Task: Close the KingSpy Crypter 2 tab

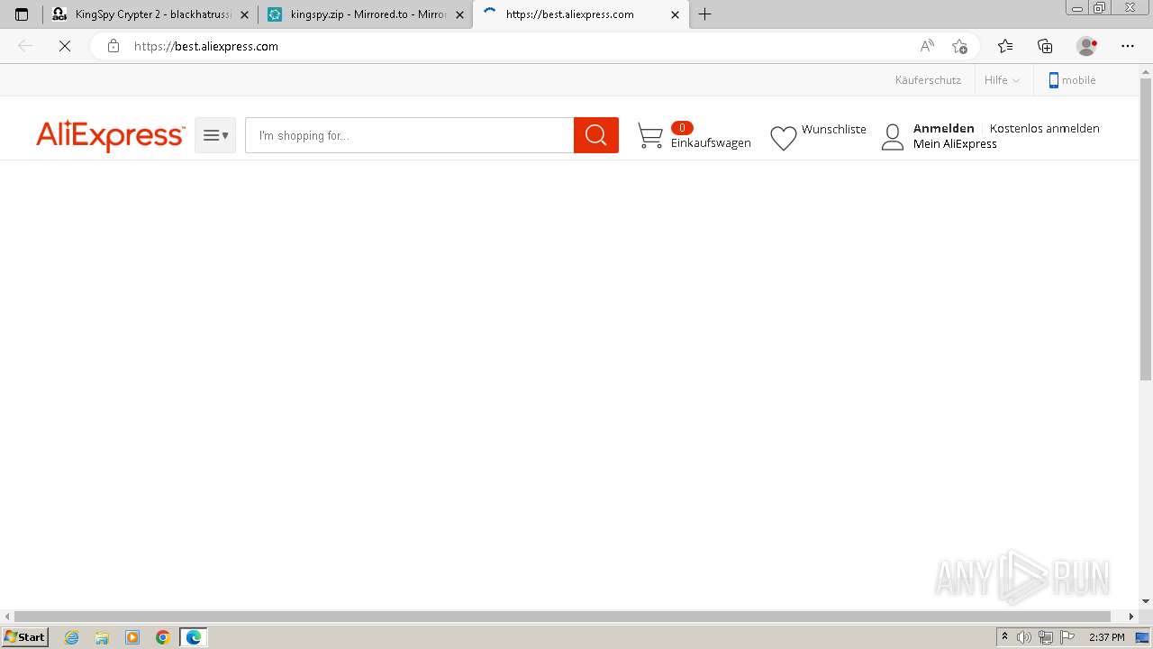Action: pyautogui.click(x=244, y=14)
